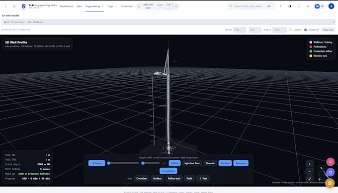338x193 pixels.
Task: Select the Surface camera view
Action: tap(157, 179)
